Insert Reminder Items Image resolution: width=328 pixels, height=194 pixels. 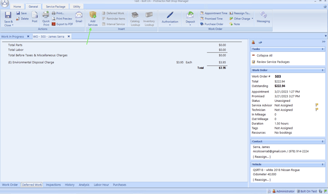[x=114, y=19]
